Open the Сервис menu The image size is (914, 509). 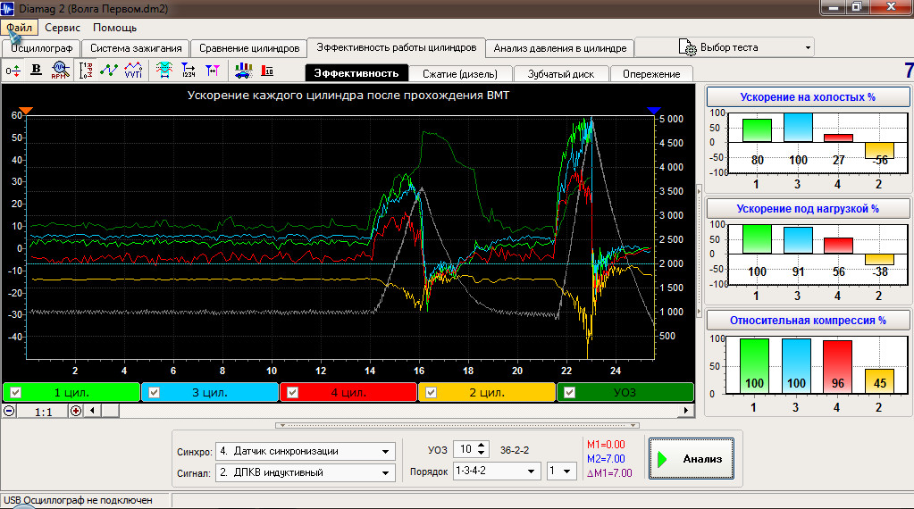click(x=63, y=28)
